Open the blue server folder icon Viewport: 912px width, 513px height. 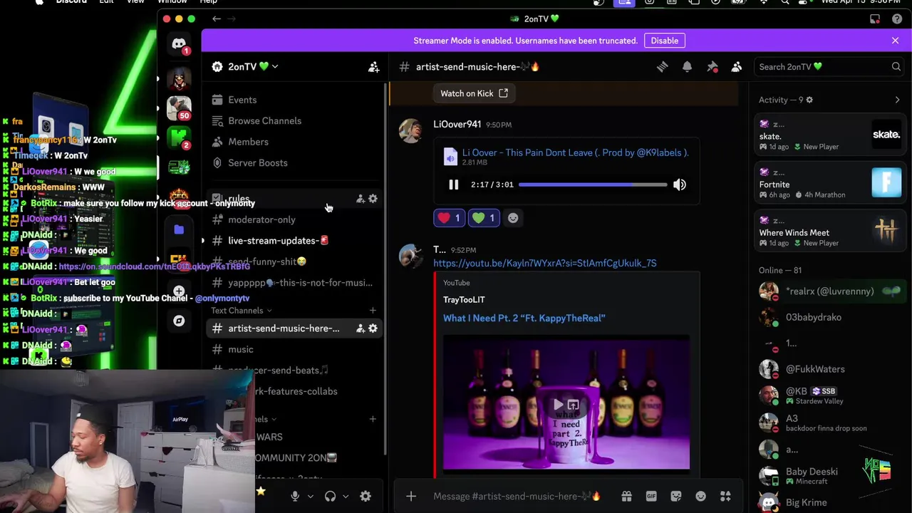click(x=179, y=229)
